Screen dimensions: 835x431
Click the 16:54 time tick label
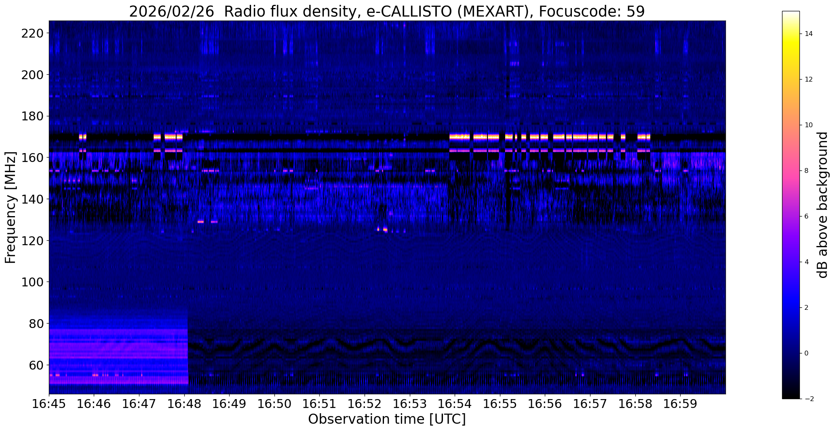[x=455, y=404]
